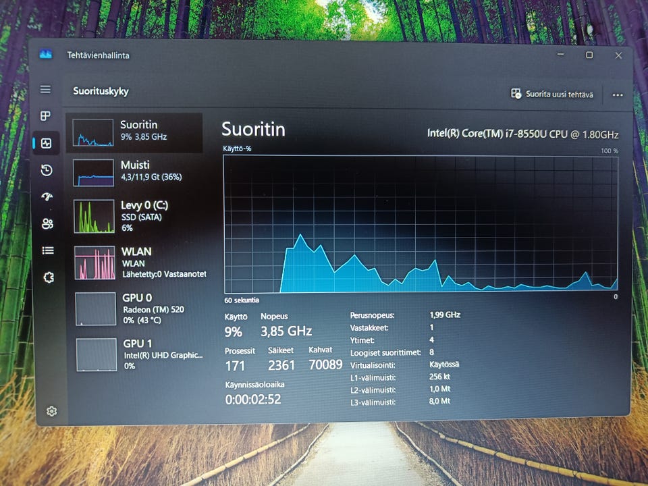Click the GPU 0 graph thumbnail
The width and height of the screenshot is (648, 486).
point(96,308)
